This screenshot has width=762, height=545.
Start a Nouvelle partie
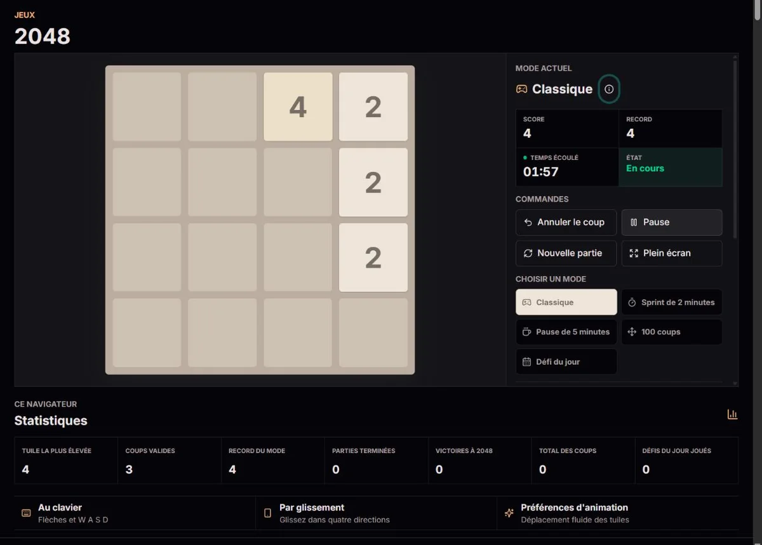pos(566,253)
